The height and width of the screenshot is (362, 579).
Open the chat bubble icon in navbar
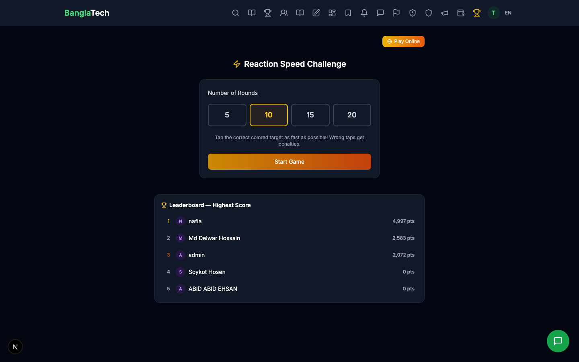tap(380, 13)
